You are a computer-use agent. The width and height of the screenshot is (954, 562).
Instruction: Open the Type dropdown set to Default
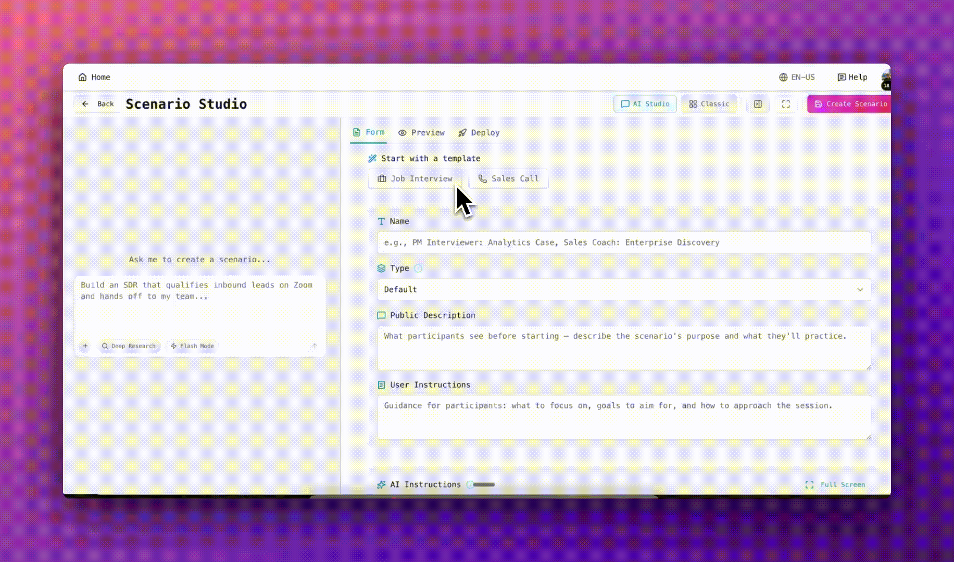[624, 289]
